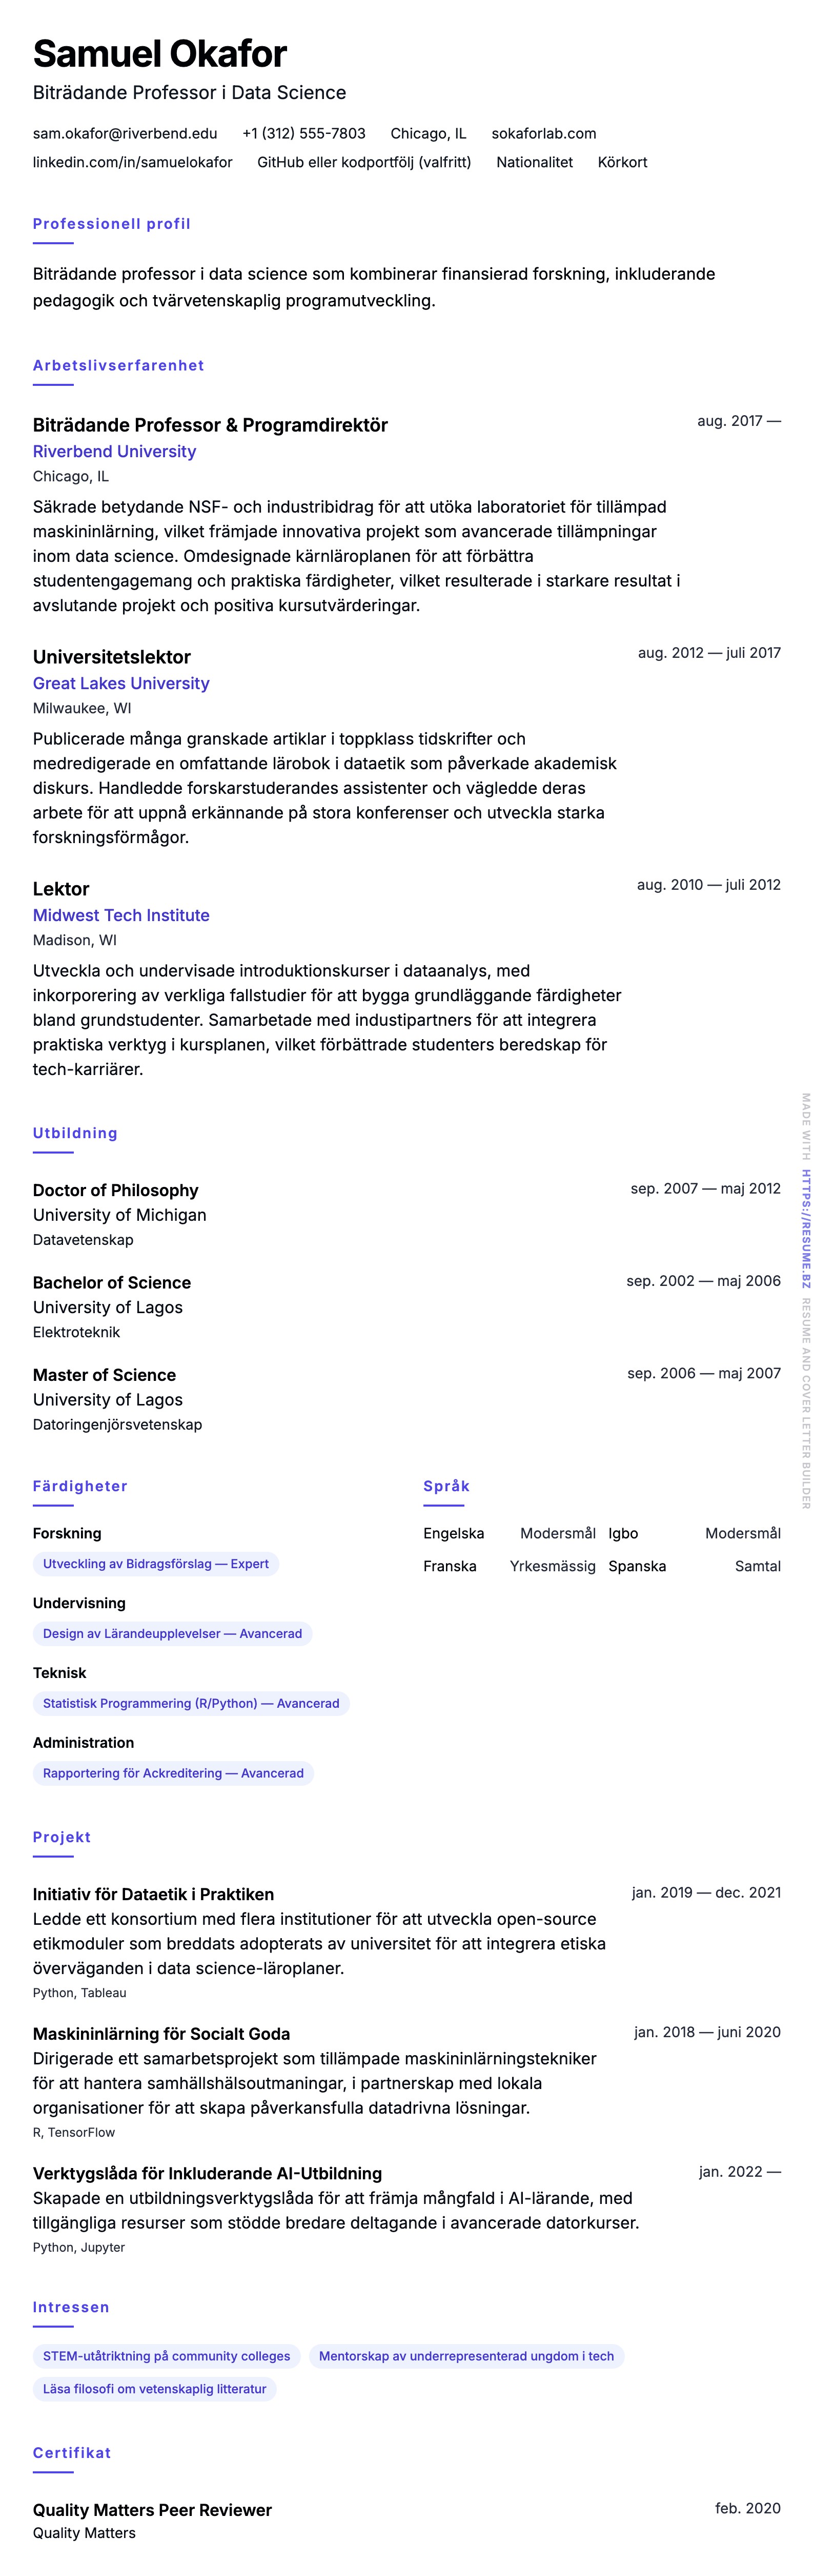Click the Riverbend University employer link
The image size is (814, 2576).
(x=114, y=451)
